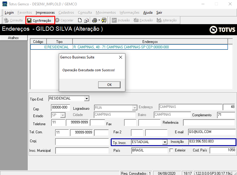
Task: Click the Complemento field with 71
Action: click(x=226, y=115)
